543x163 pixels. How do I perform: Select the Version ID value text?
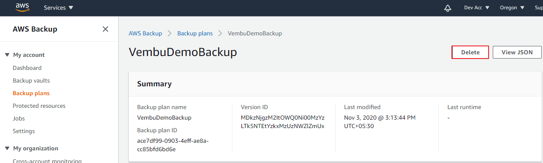click(x=283, y=122)
